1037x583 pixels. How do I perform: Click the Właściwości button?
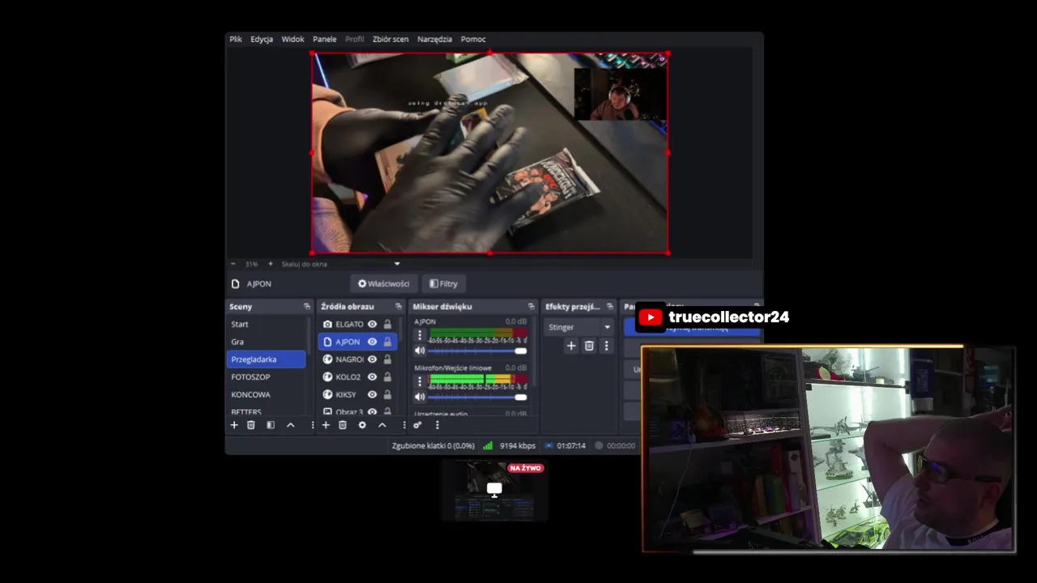click(384, 283)
